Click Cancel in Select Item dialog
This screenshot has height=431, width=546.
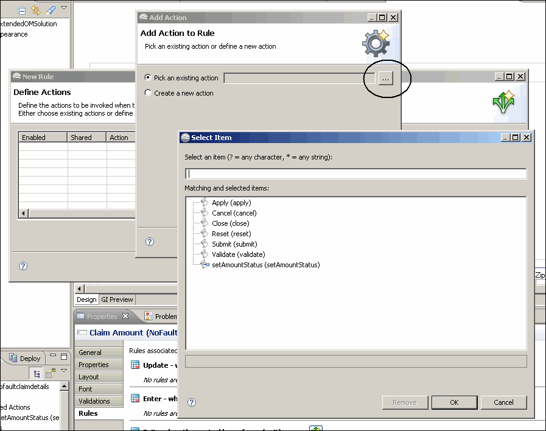pos(503,402)
